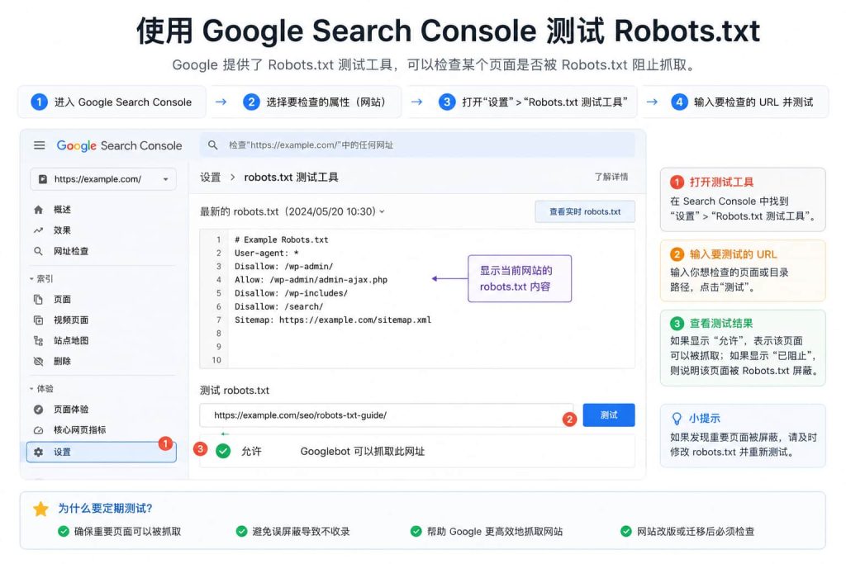Click step 输入要检查的 URL 并测试
The height and width of the screenshot is (564, 846).
744,102
